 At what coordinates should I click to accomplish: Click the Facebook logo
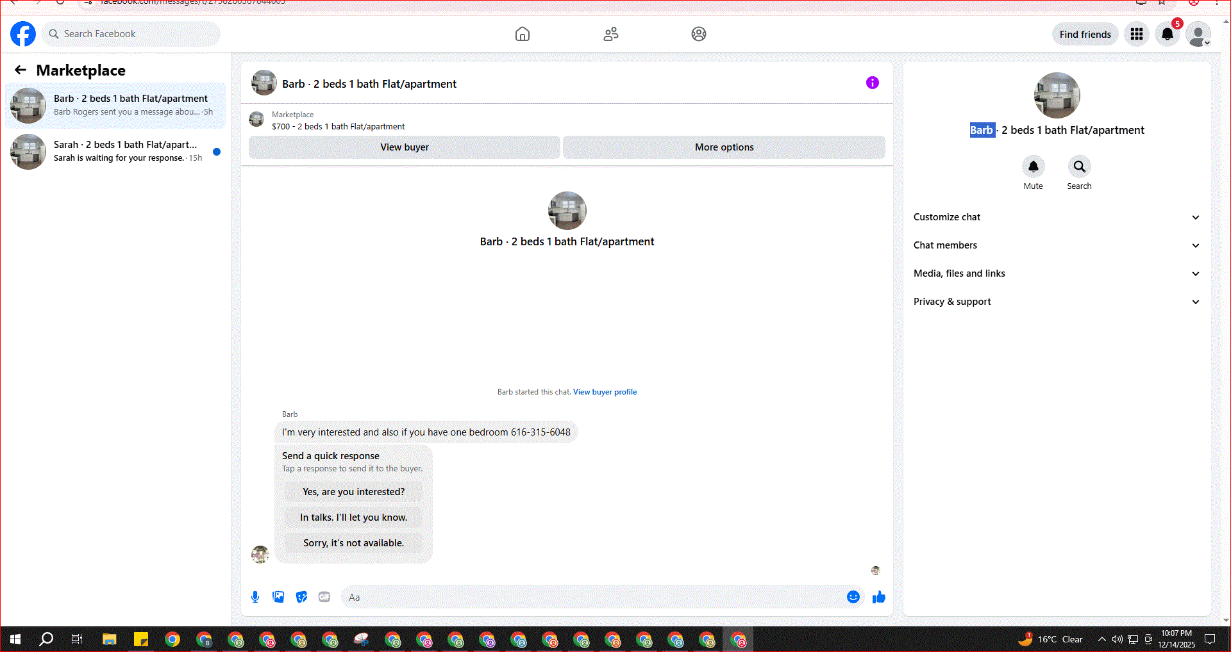coord(23,34)
